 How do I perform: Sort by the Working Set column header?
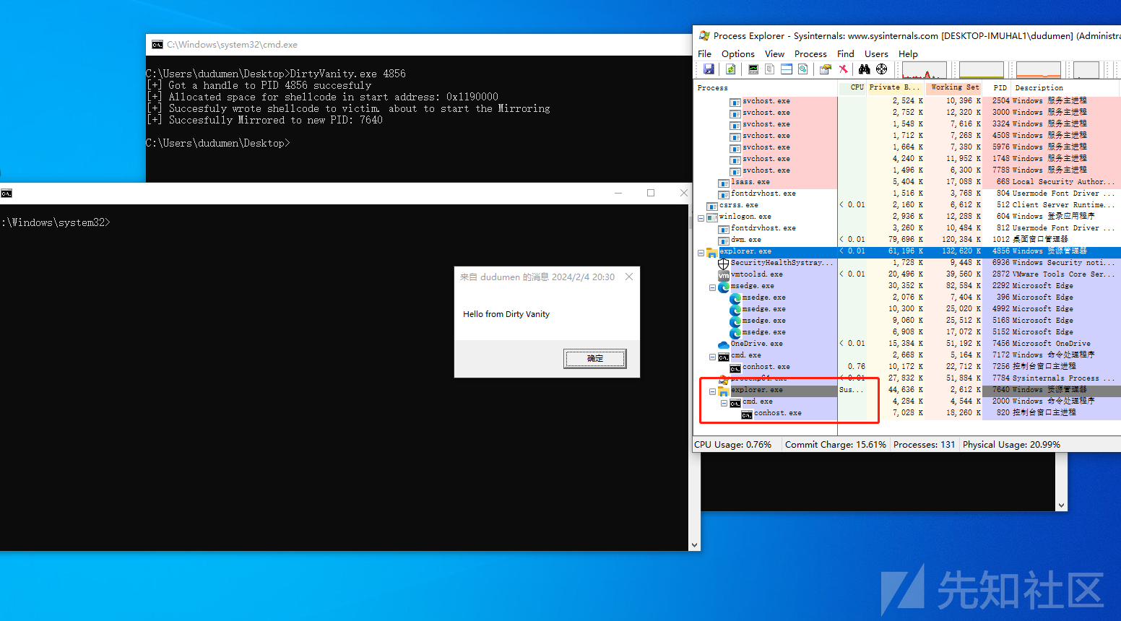[x=953, y=87]
